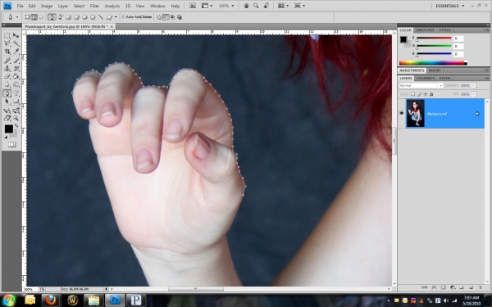Viewport: 492px width, 307px height.
Task: Open the Analysis menu
Action: click(112, 6)
